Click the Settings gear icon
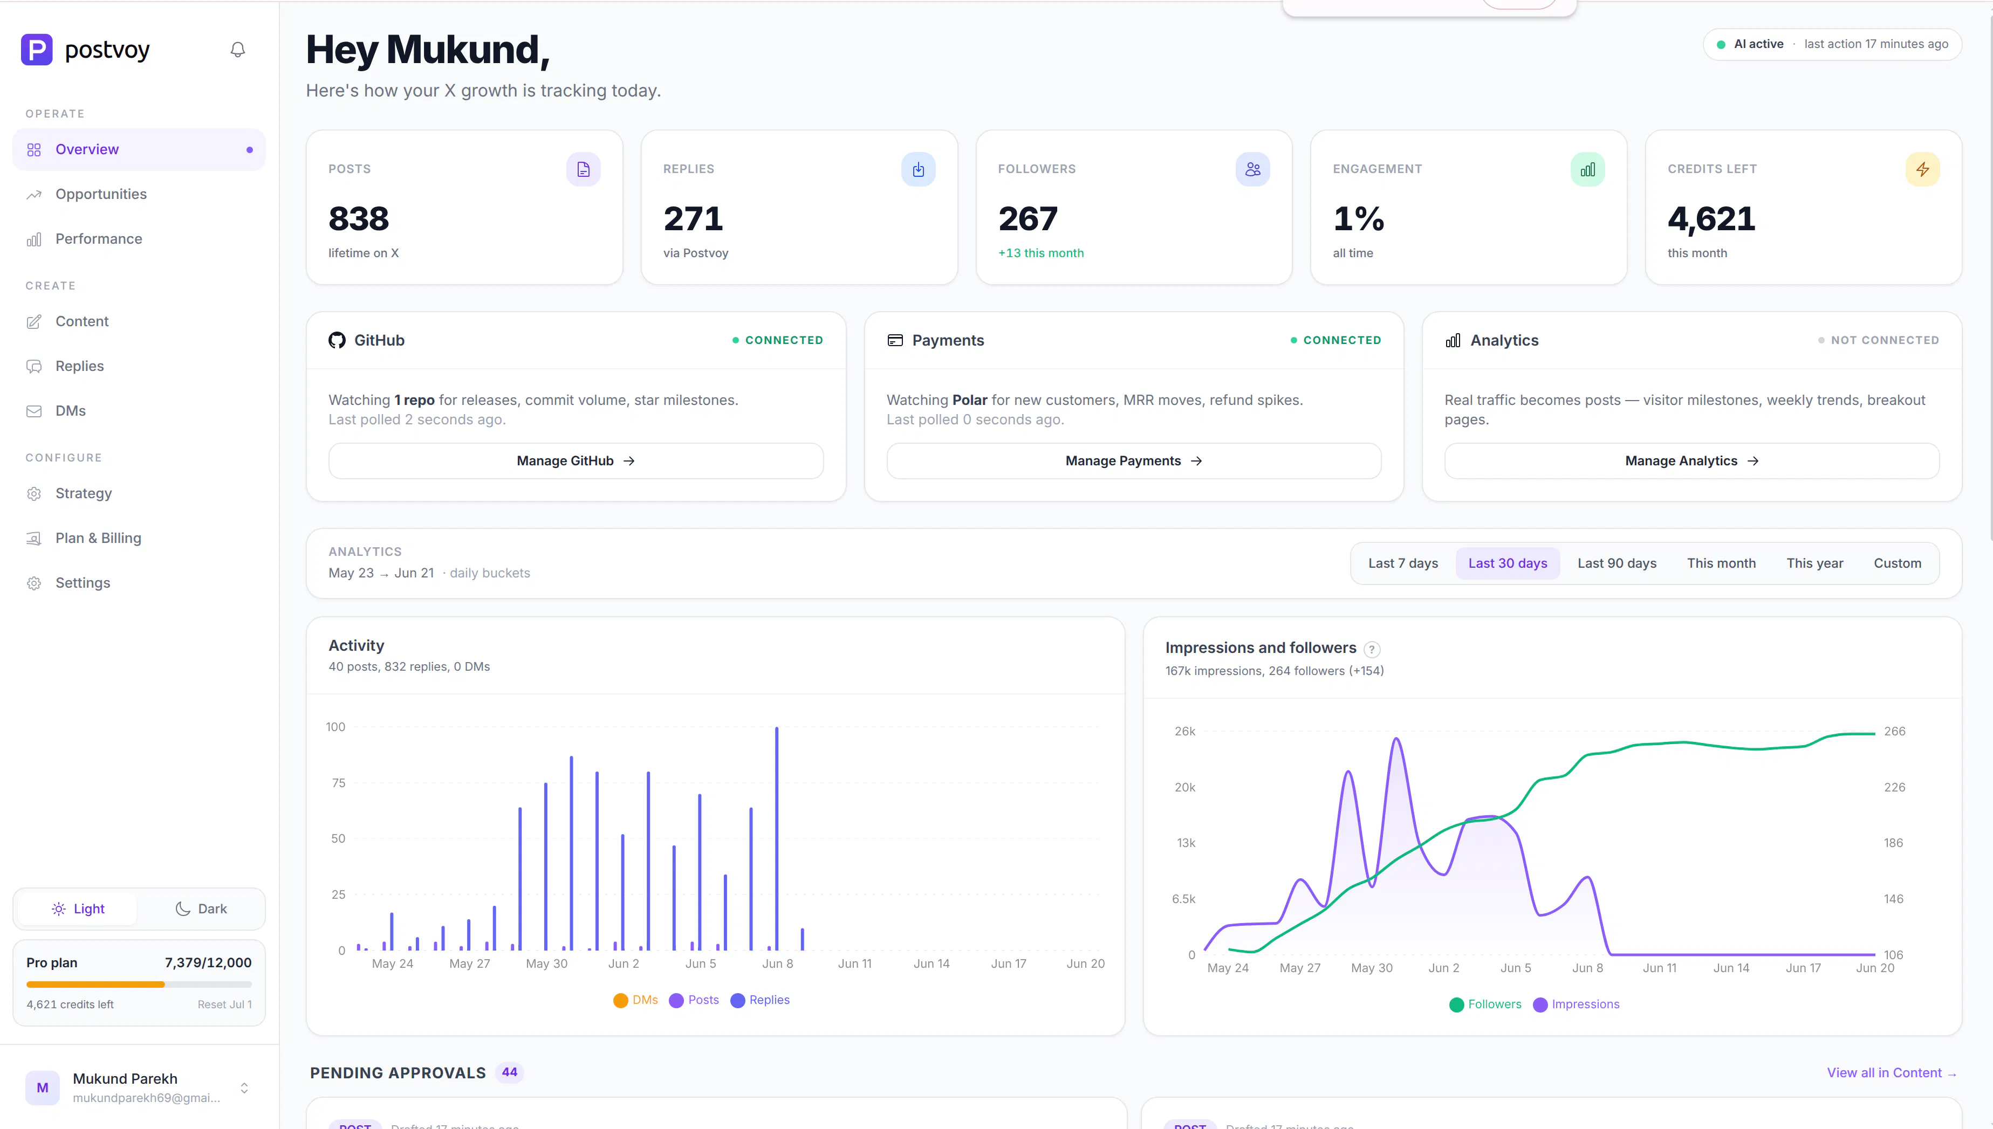 (34, 583)
